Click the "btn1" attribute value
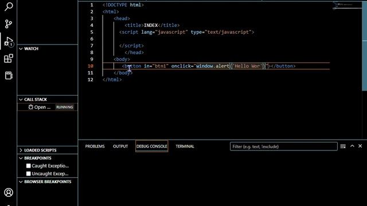This screenshot has height=206, width=367. [161, 66]
